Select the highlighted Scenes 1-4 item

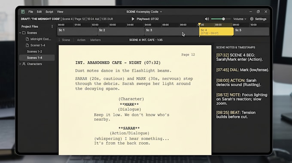coord(37,57)
